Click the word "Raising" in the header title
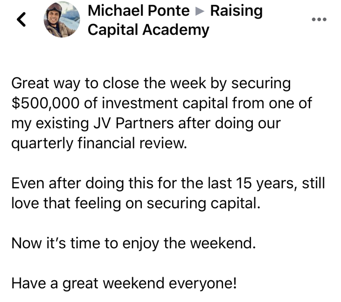The width and height of the screenshot is (341, 302). [x=236, y=11]
